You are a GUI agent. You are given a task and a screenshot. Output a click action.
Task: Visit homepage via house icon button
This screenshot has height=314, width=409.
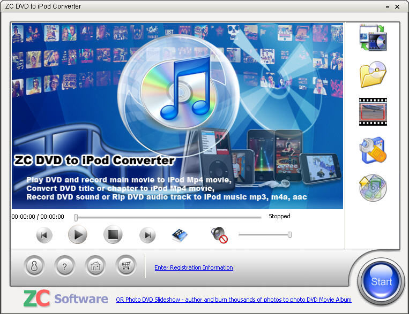[x=95, y=266]
